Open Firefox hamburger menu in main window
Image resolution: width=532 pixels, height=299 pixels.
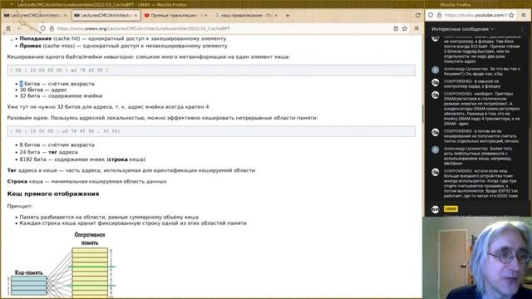click(416, 28)
